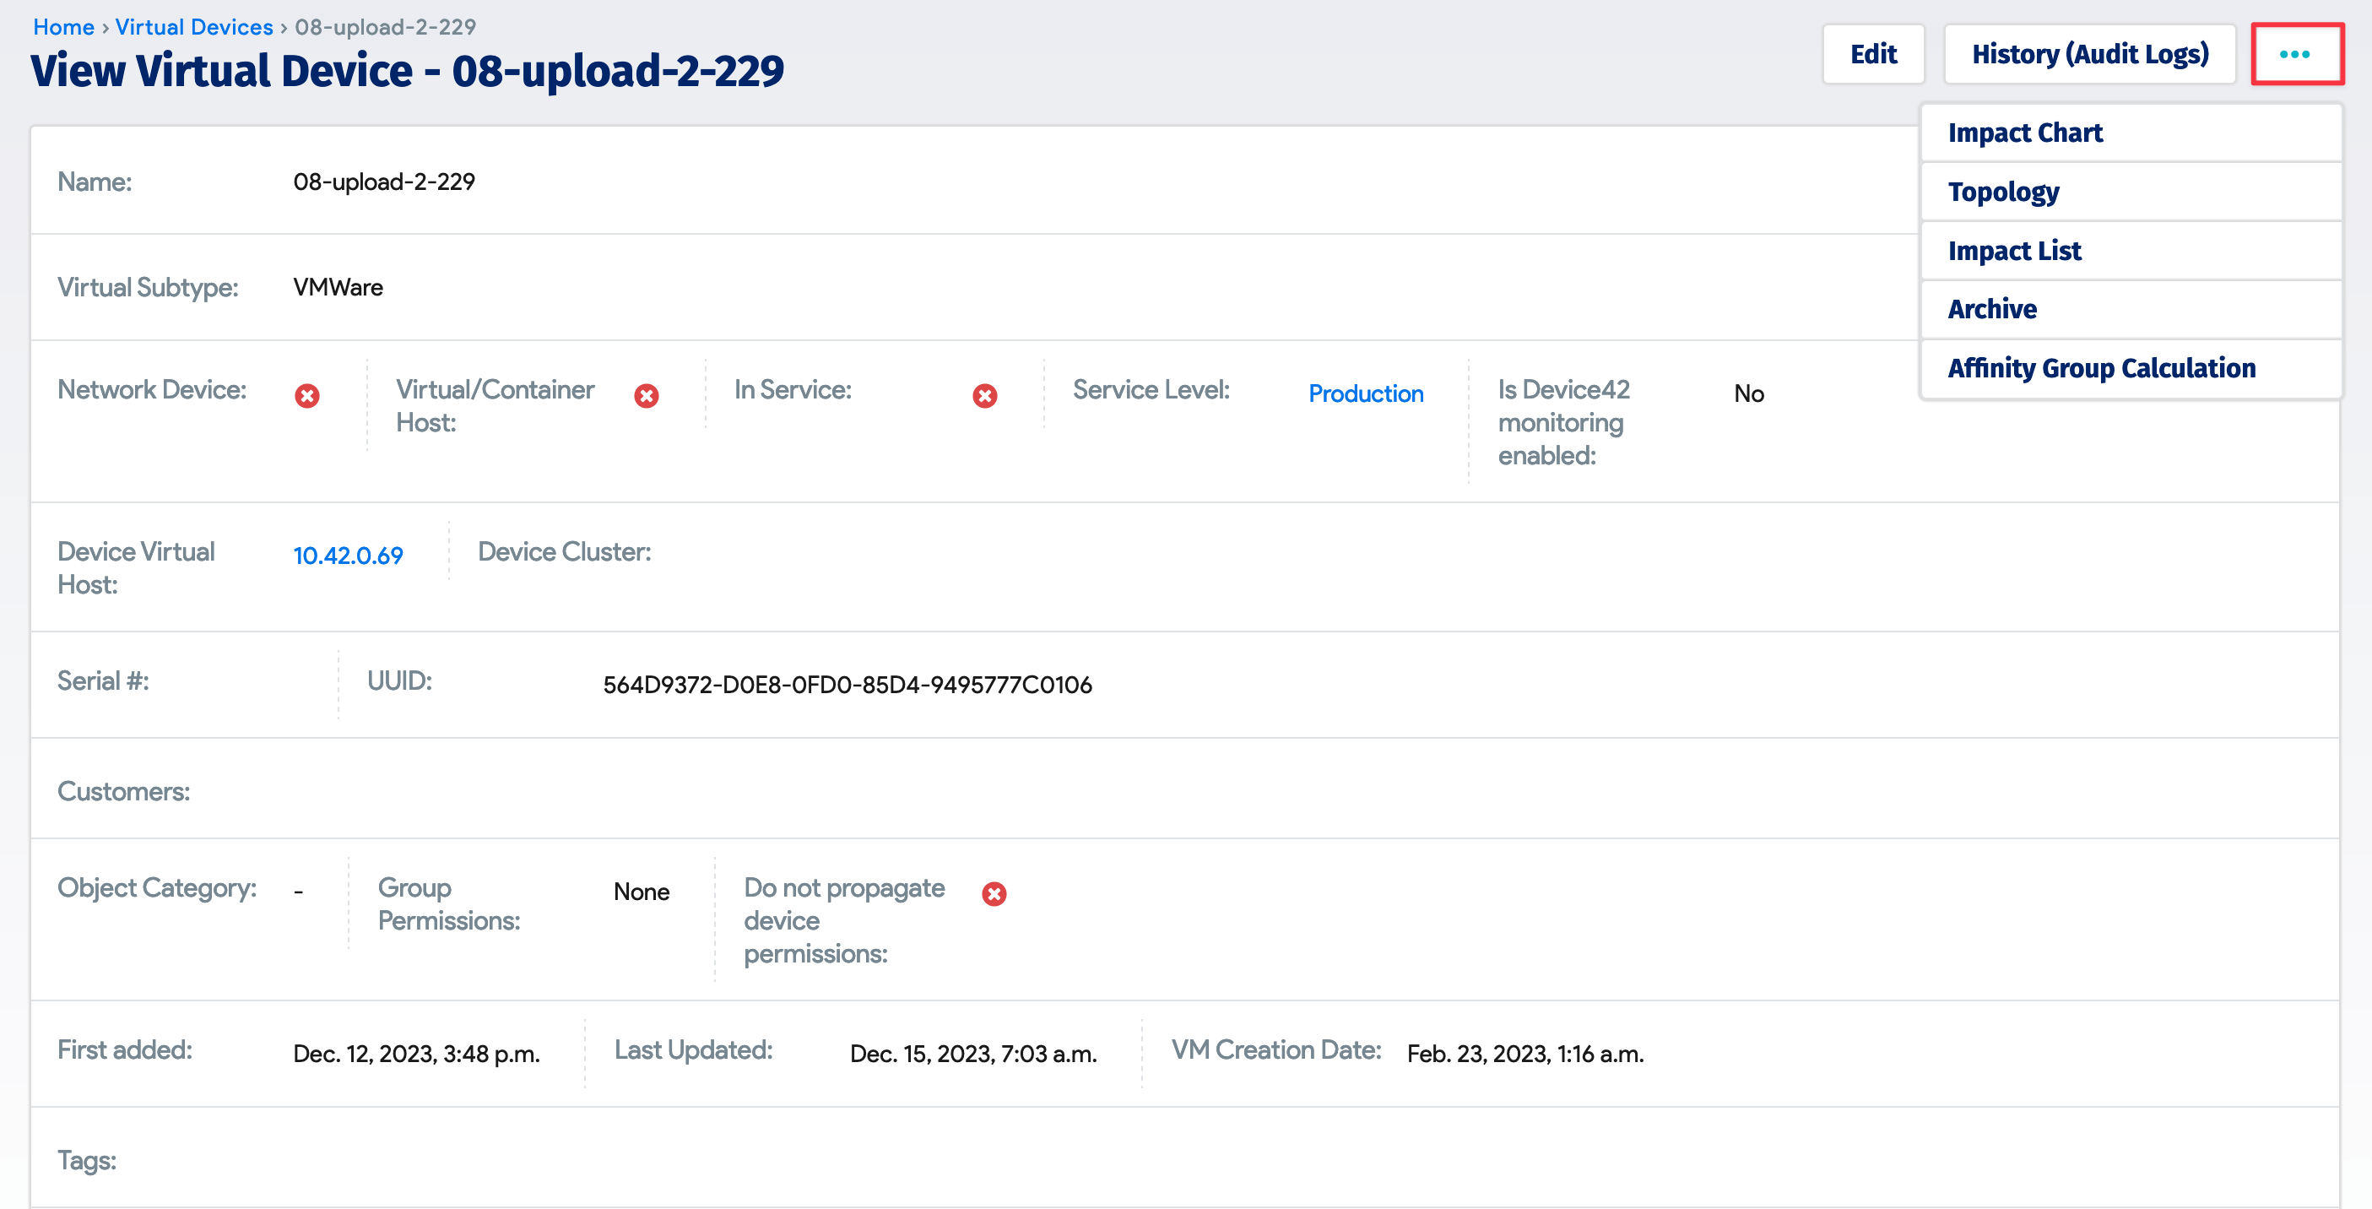The image size is (2372, 1209).
Task: Open the Production service level link
Action: tap(1367, 394)
